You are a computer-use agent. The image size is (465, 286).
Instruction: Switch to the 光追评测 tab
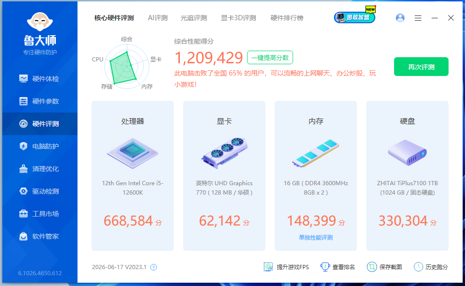[194, 18]
